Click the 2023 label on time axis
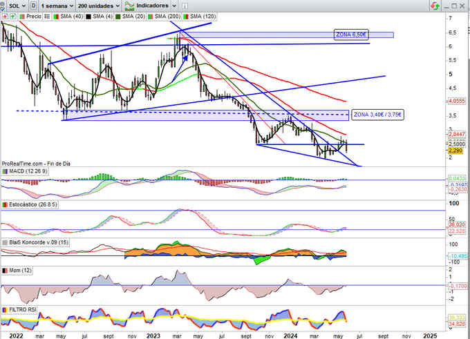Screen dimensions: 470x339 (x=153, y=336)
